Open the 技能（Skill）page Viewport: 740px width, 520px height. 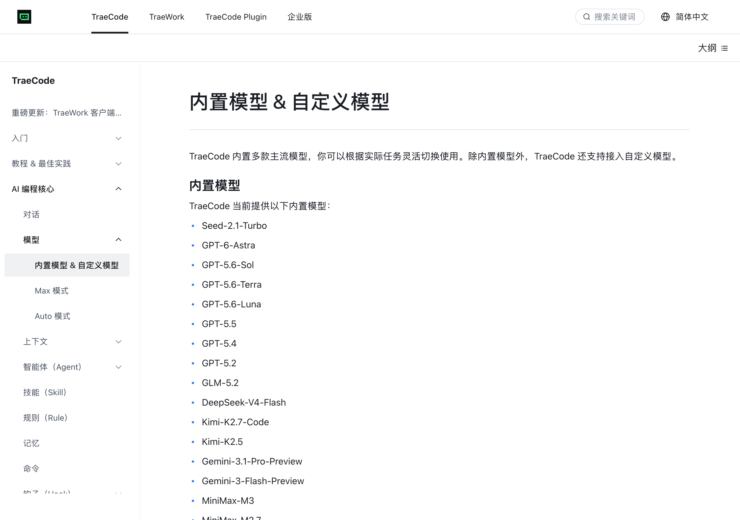click(x=45, y=392)
